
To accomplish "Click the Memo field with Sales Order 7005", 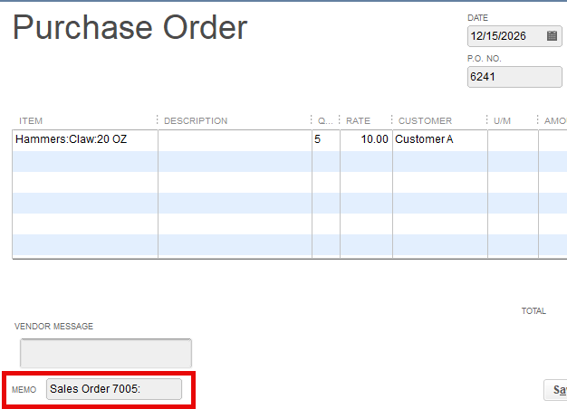I will pos(113,389).
